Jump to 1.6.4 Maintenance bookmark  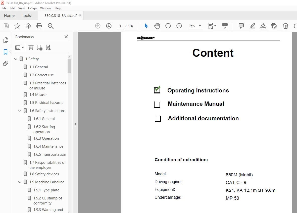pyautogui.click(x=48, y=146)
